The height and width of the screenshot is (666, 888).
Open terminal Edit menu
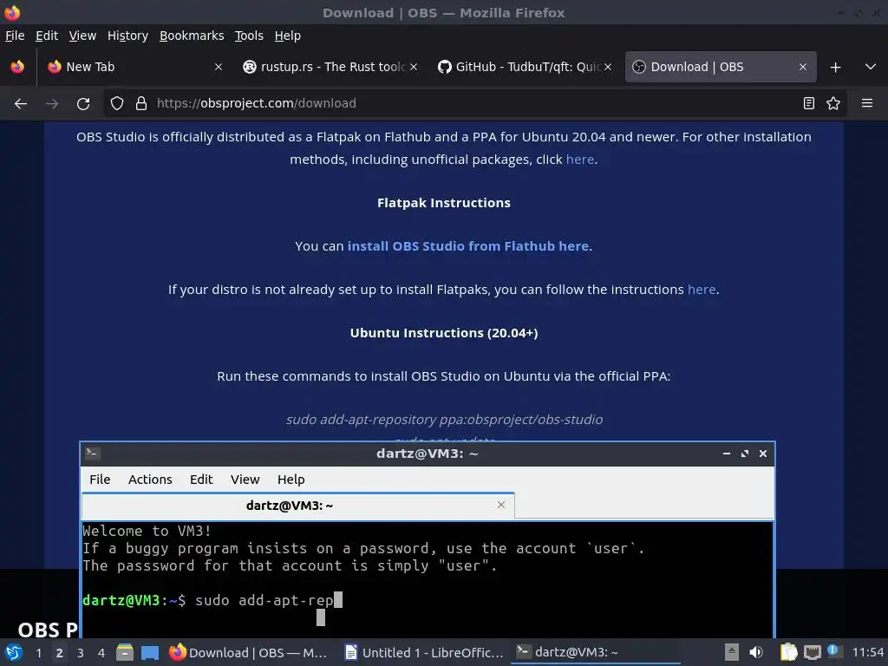click(x=201, y=480)
